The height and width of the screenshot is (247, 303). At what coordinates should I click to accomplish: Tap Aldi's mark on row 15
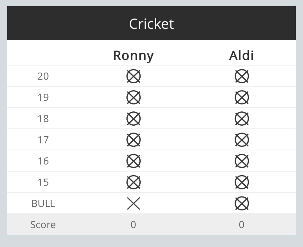pyautogui.click(x=242, y=182)
